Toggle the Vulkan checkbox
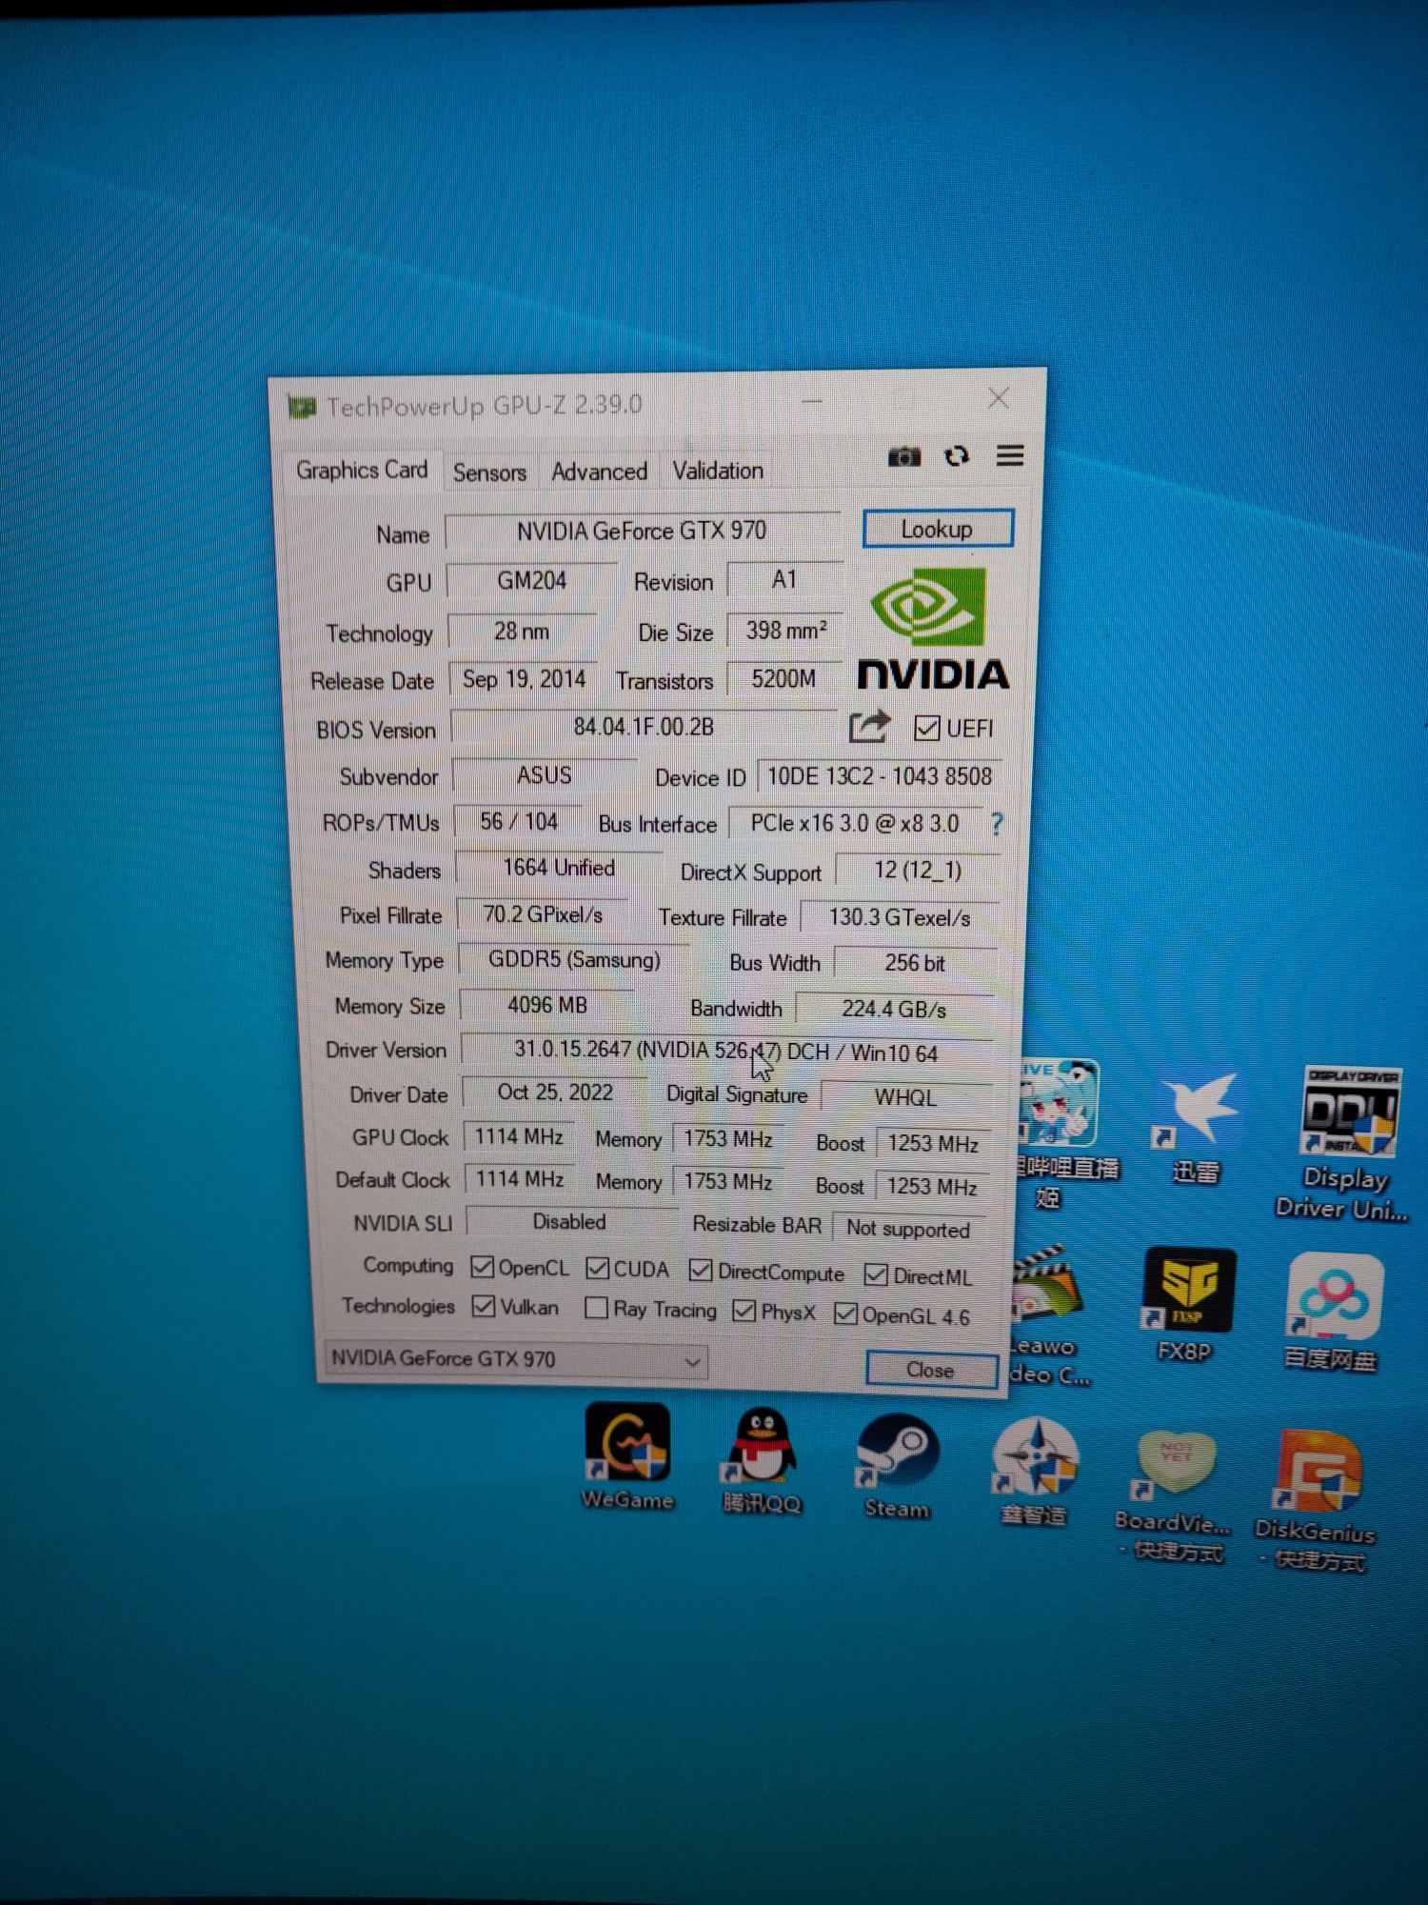Image resolution: width=1428 pixels, height=1905 pixels. pyautogui.click(x=484, y=1306)
